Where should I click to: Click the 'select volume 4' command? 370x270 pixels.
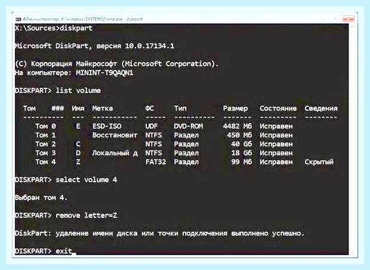(87, 180)
